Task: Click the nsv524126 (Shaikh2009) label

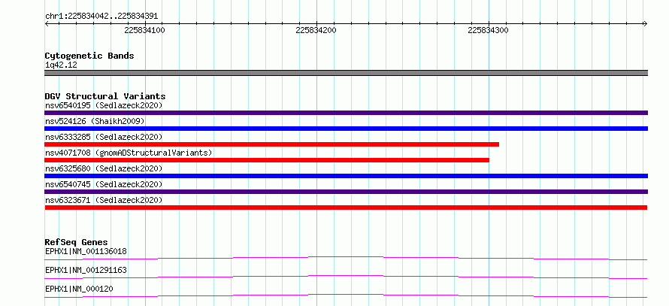Action: 95,121
